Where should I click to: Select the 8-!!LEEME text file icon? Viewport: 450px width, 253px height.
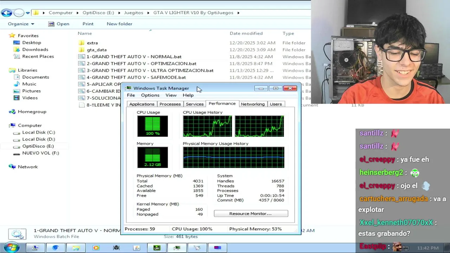click(x=82, y=105)
